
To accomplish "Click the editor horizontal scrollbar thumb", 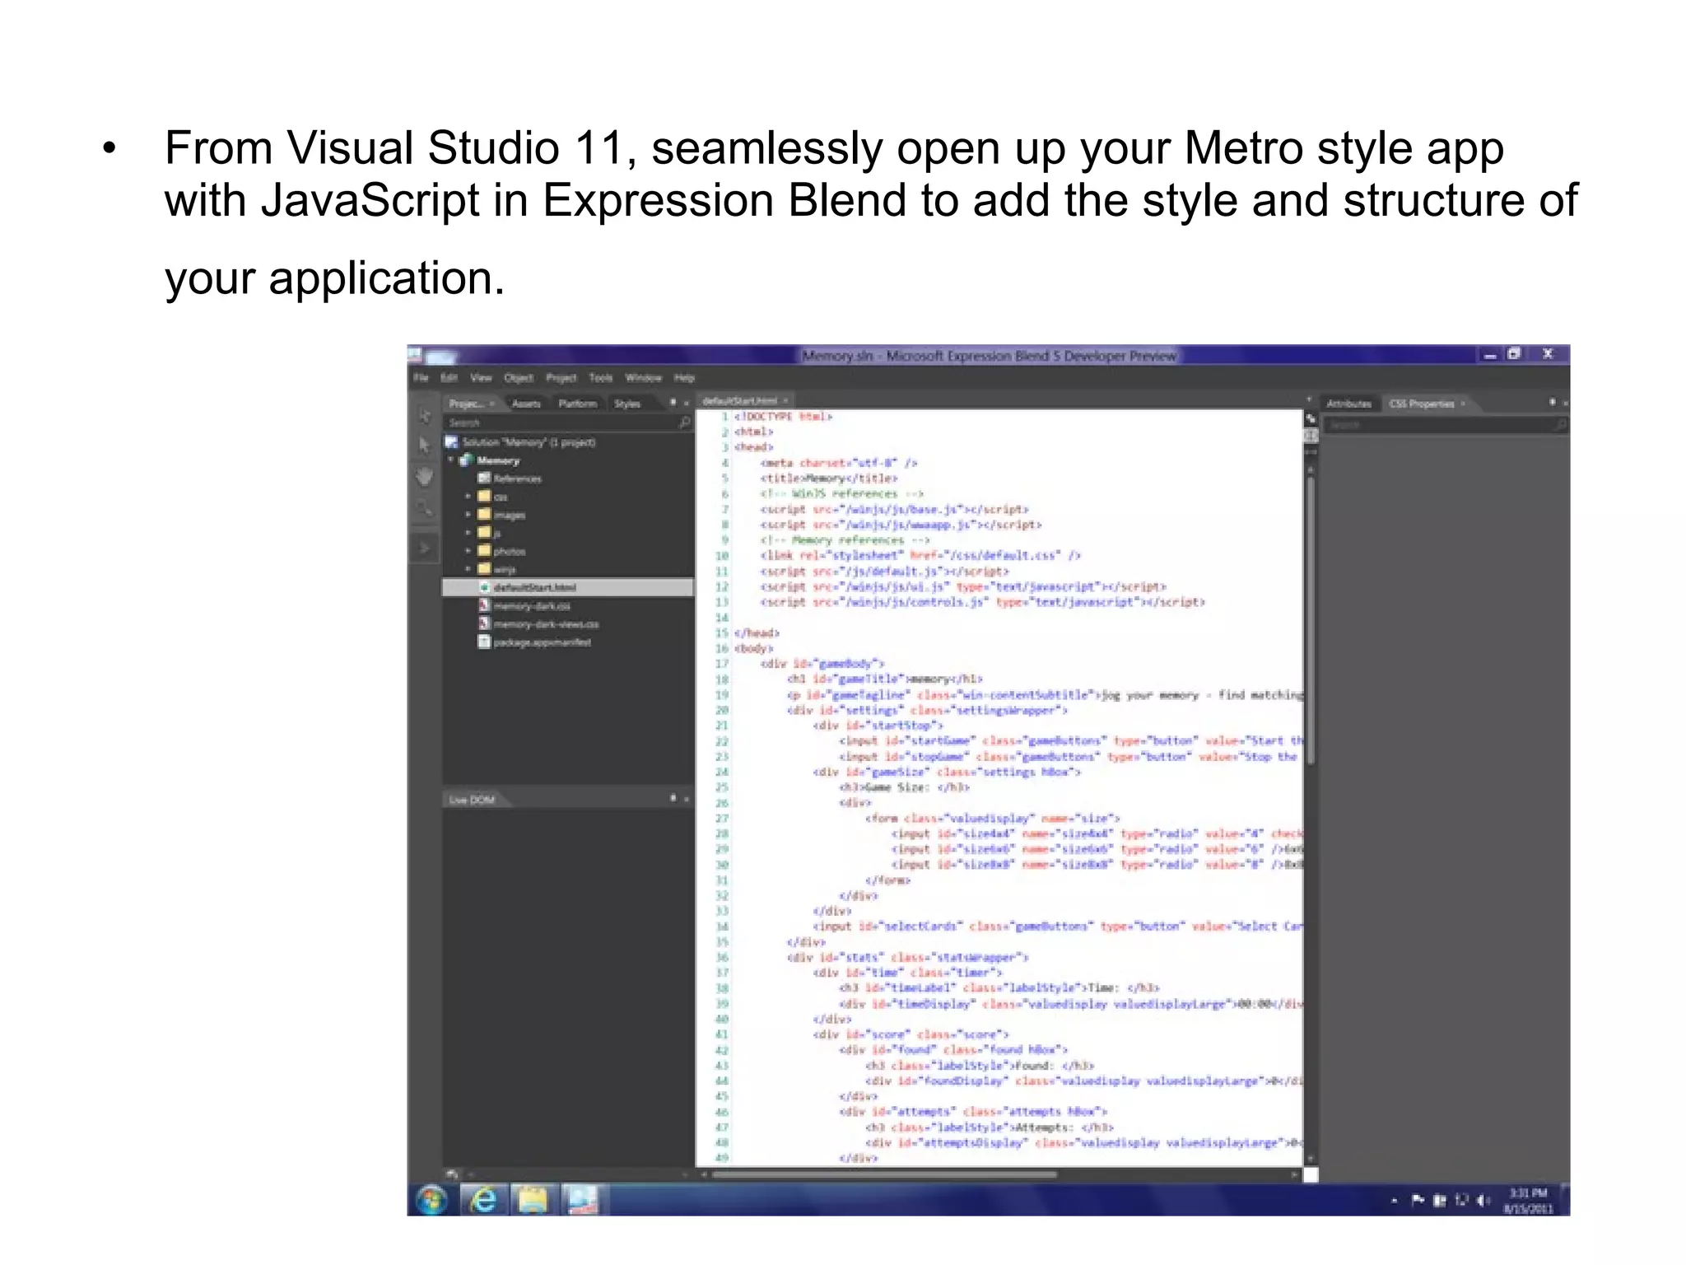I will click(884, 1175).
